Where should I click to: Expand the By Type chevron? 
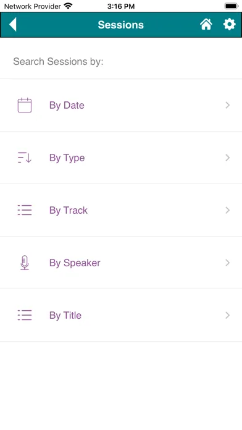pyautogui.click(x=227, y=158)
